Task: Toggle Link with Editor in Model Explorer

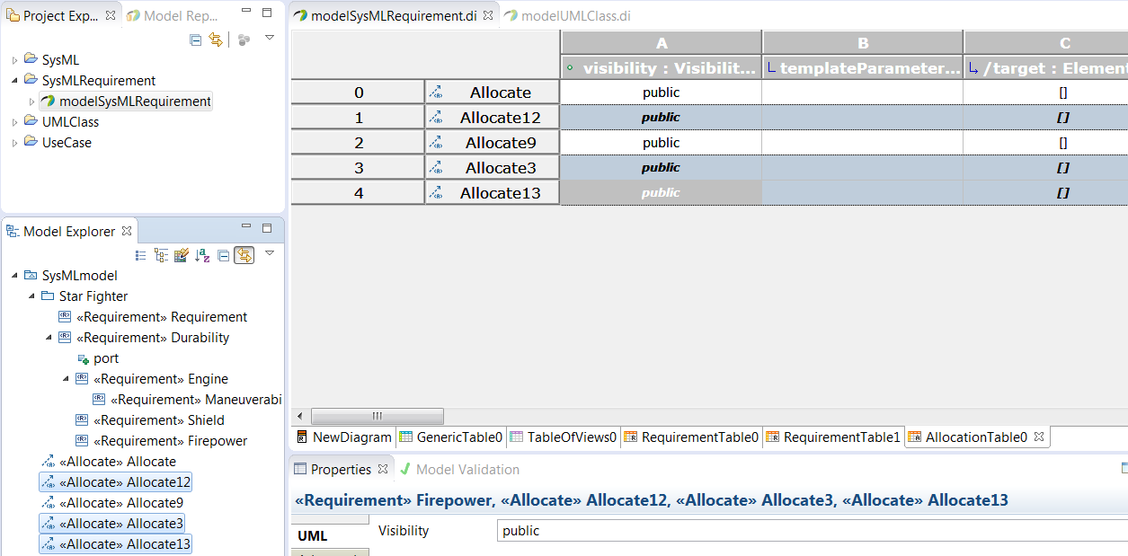Action: (x=244, y=255)
